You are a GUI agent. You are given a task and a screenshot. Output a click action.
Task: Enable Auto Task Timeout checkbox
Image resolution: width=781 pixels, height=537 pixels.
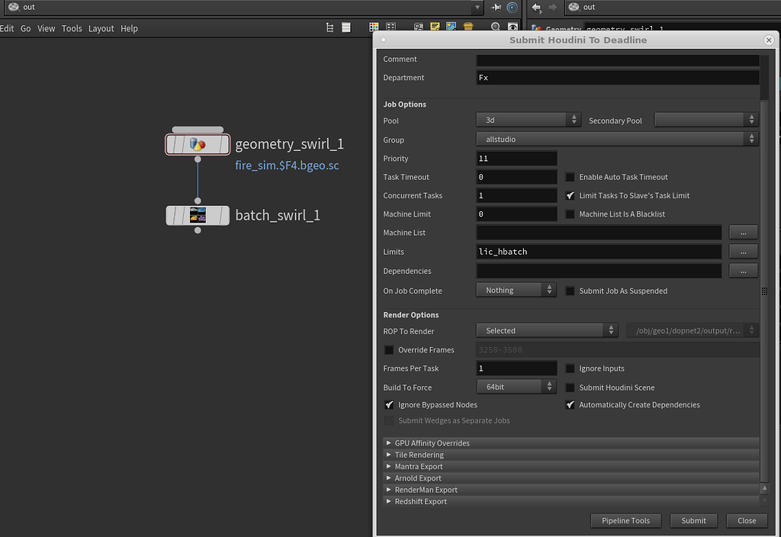click(570, 177)
